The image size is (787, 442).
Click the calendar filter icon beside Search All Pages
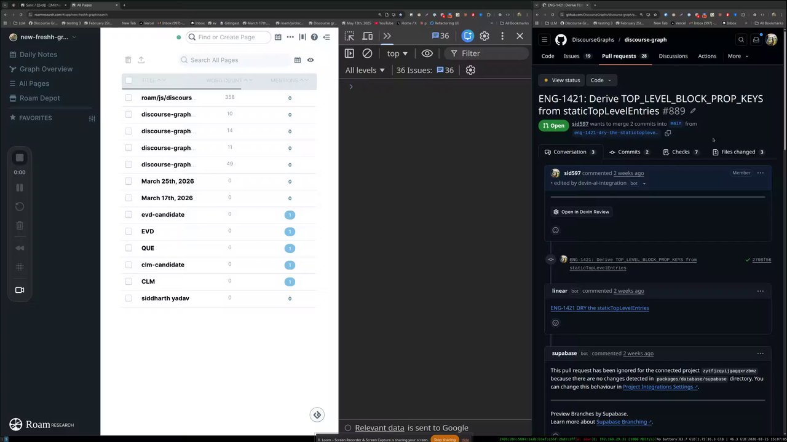(298, 60)
